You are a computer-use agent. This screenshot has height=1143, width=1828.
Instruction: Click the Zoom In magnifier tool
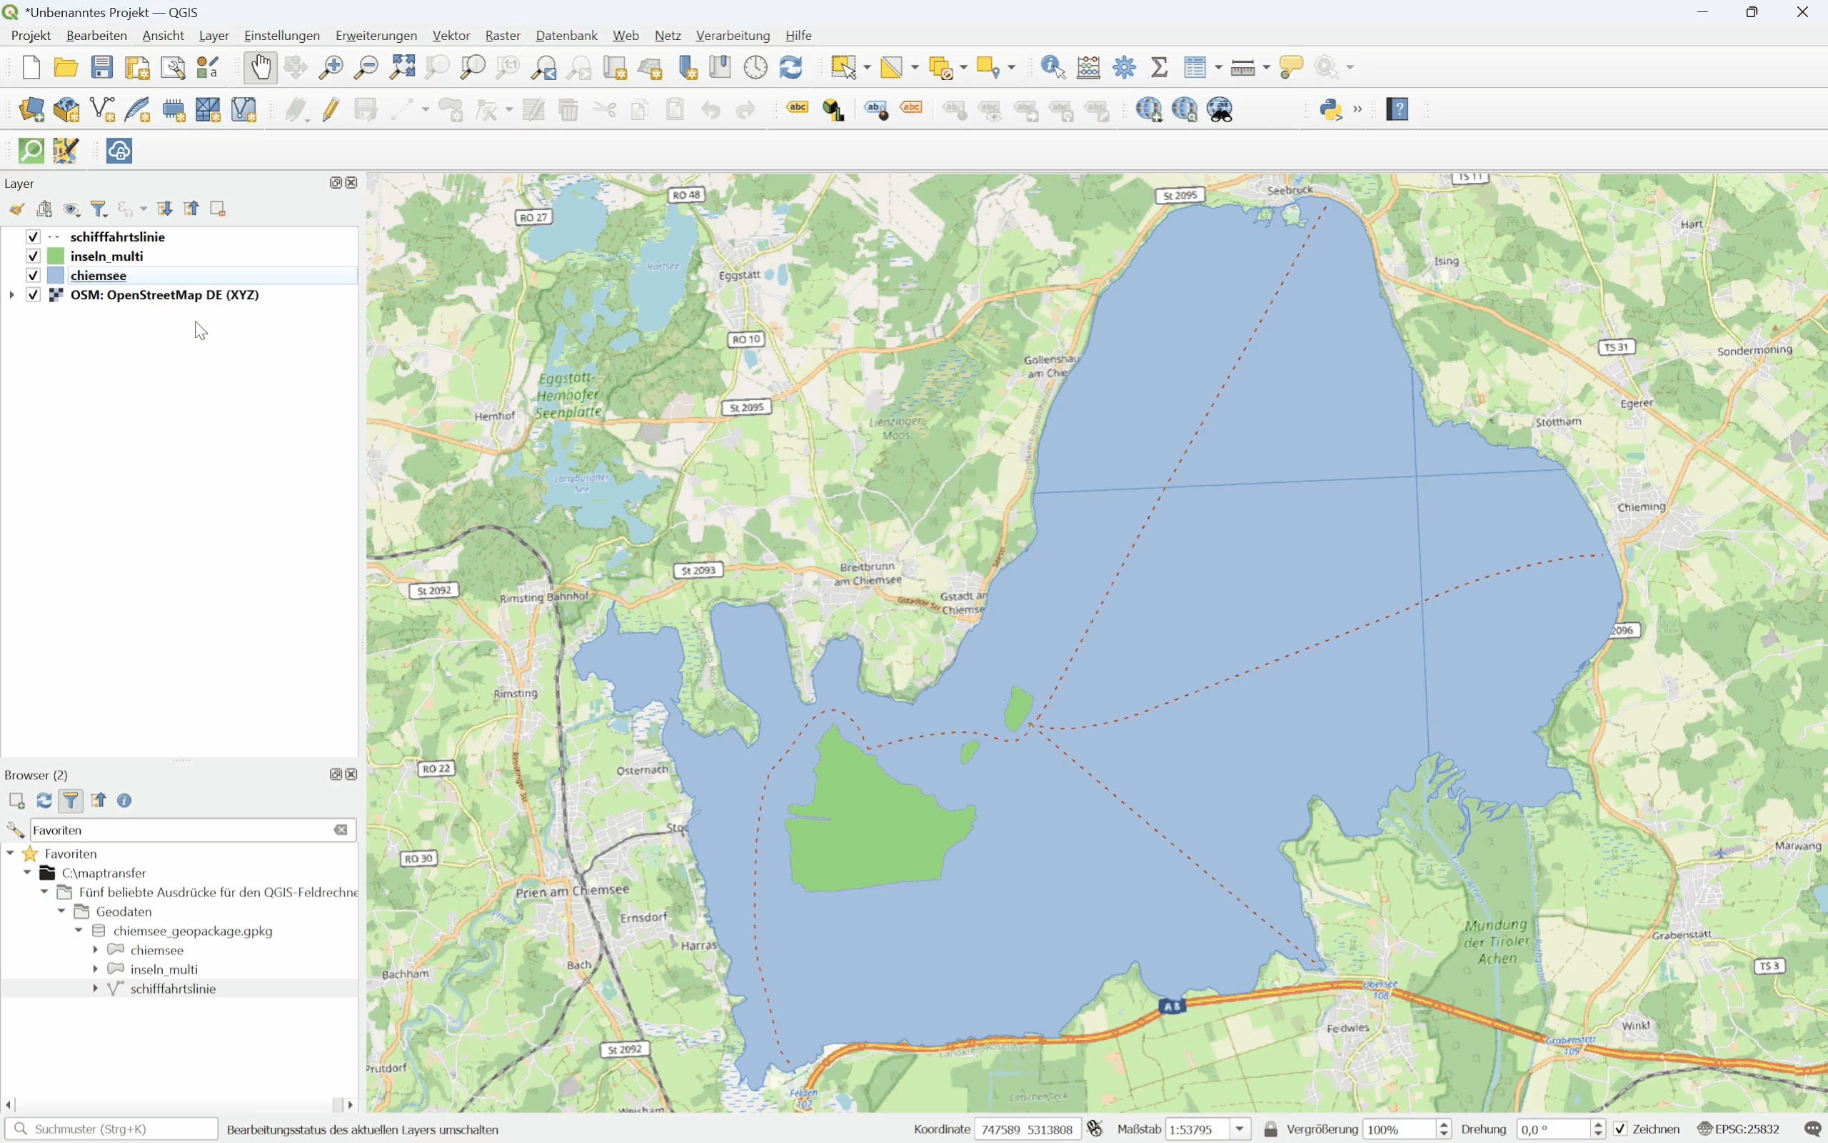tap(331, 67)
